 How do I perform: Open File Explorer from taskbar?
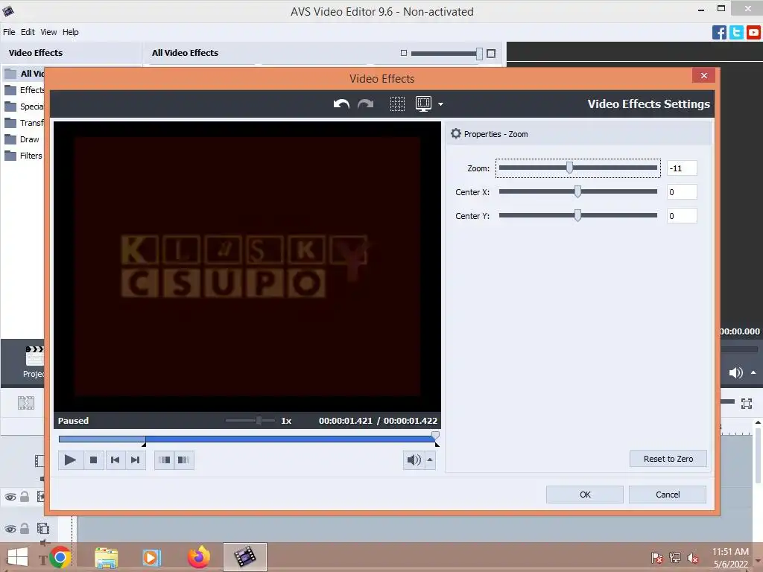106,557
